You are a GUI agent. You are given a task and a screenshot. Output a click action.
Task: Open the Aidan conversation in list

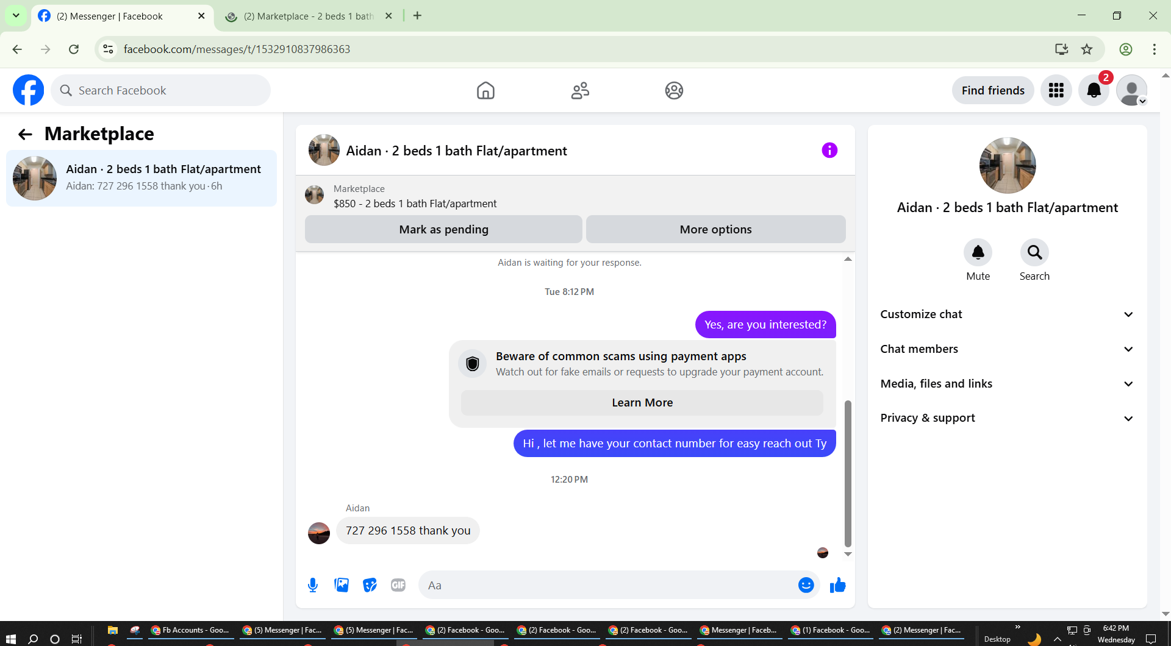click(x=141, y=178)
